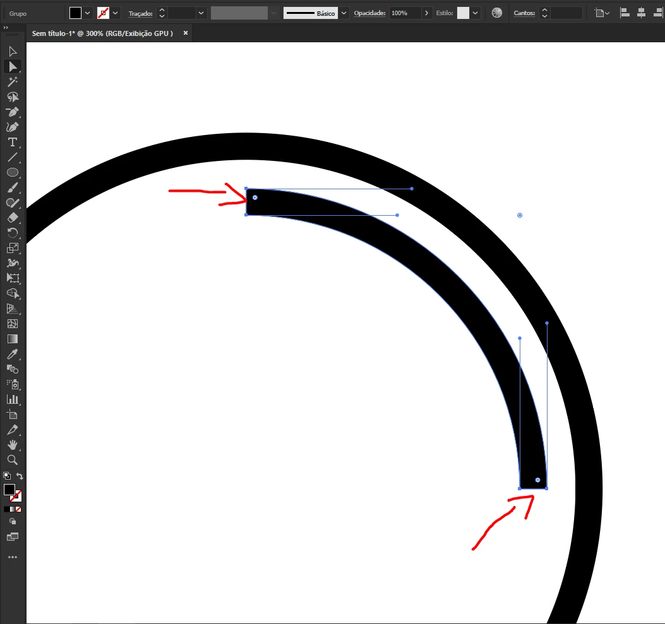Set paint mode to solid Color
665x624 pixels.
click(7, 509)
